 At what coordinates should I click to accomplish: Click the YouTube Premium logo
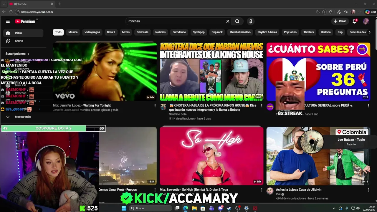click(x=25, y=21)
